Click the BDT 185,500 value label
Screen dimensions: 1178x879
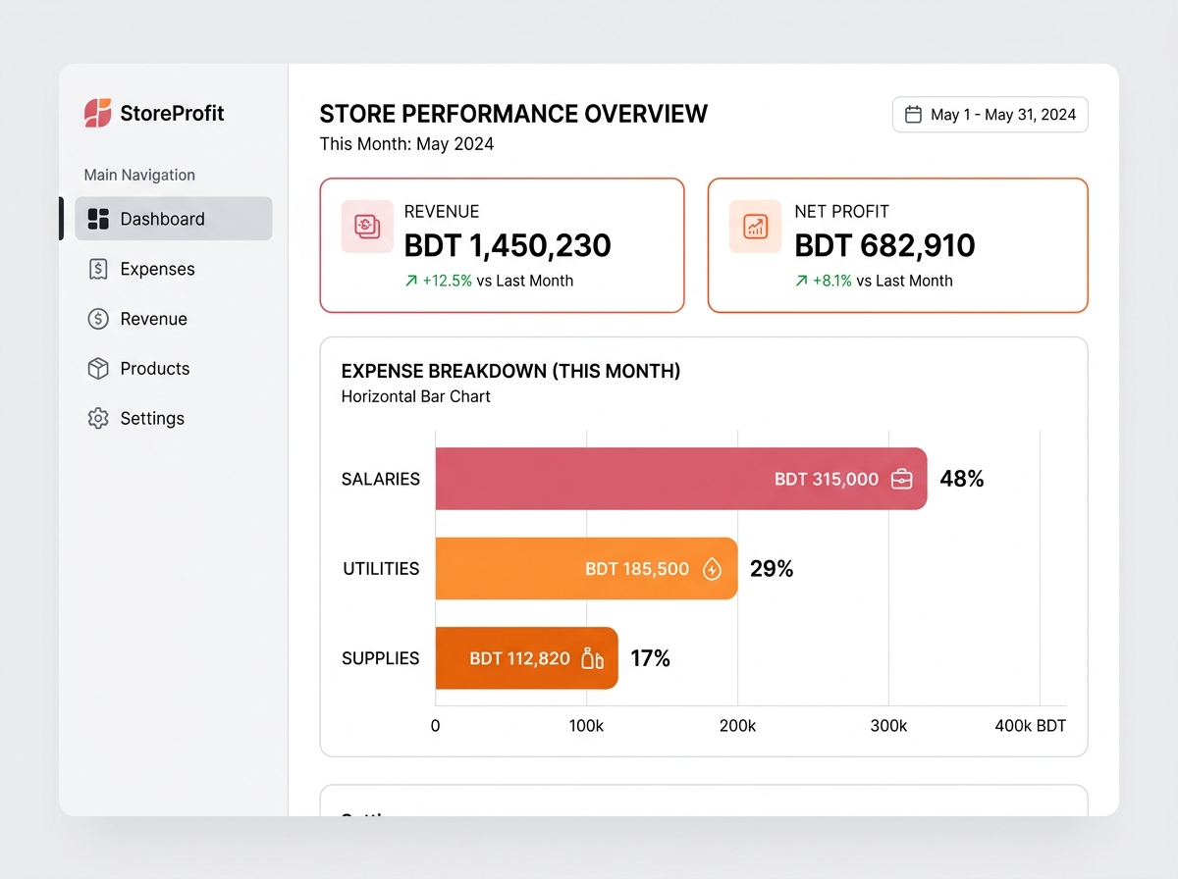click(x=637, y=569)
